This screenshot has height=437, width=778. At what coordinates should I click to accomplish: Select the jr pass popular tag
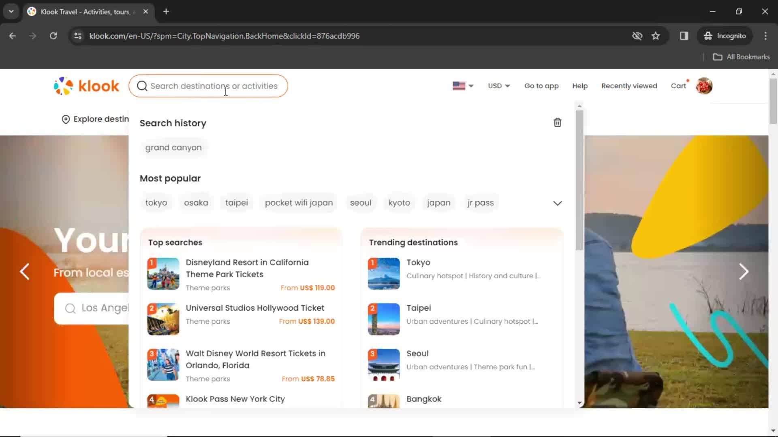(481, 203)
